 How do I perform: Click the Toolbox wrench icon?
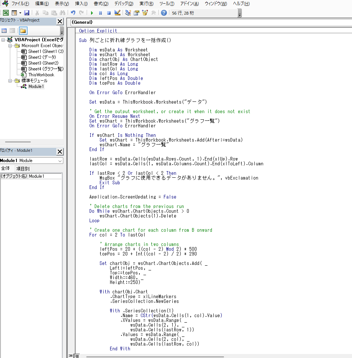[x=153, y=13]
